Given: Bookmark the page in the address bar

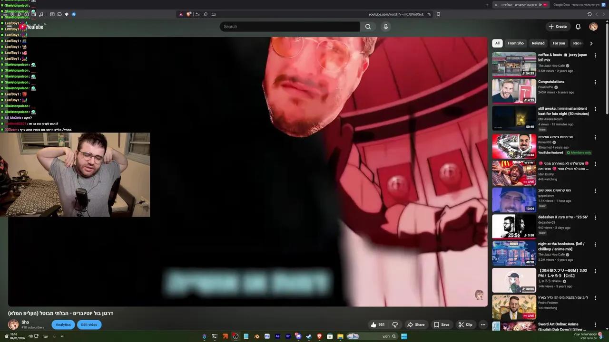Looking at the screenshot, I should pos(438,14).
